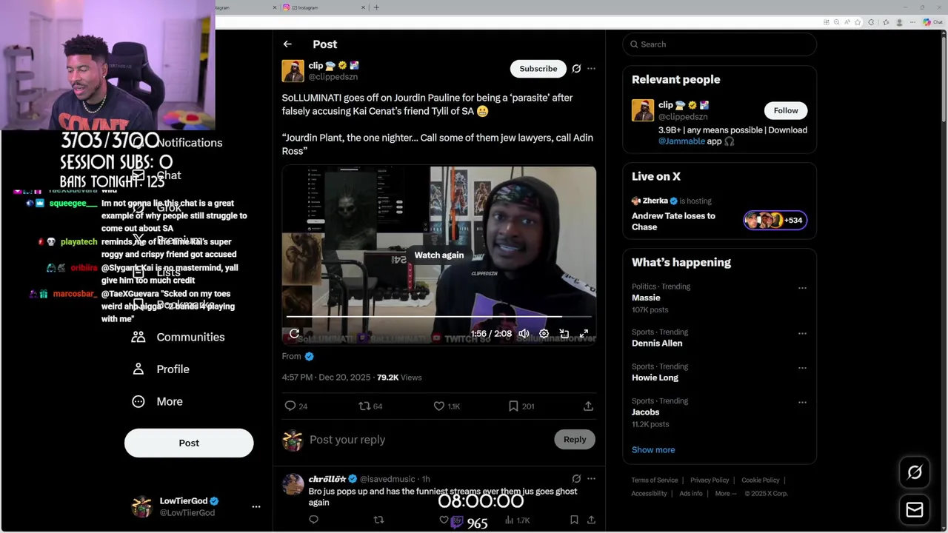Open Massie trending topic
Viewport: 948px width, 533px height.
(646, 298)
